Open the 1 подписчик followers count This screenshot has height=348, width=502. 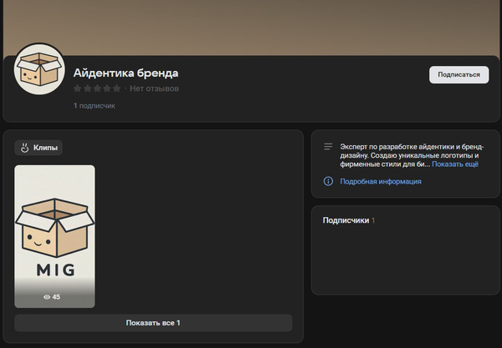94,106
